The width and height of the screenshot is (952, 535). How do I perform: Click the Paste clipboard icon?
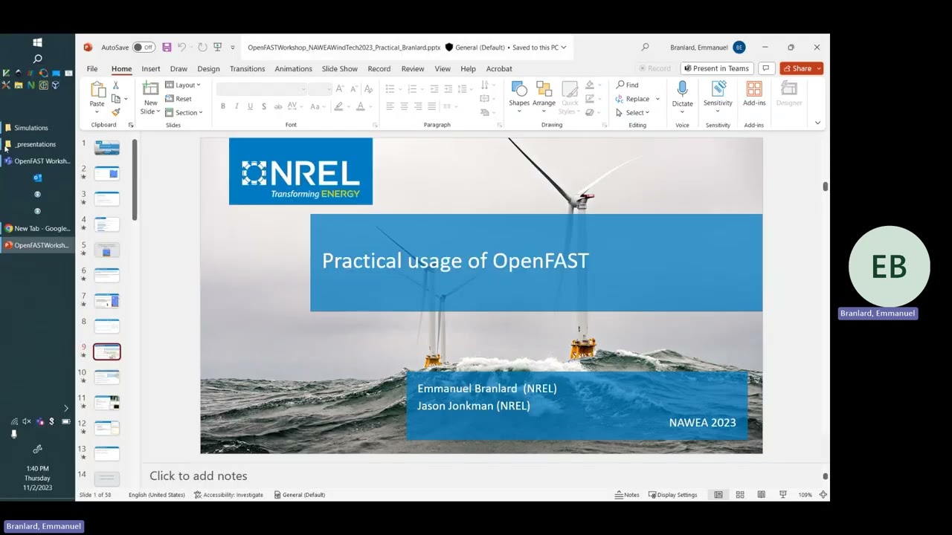97,90
